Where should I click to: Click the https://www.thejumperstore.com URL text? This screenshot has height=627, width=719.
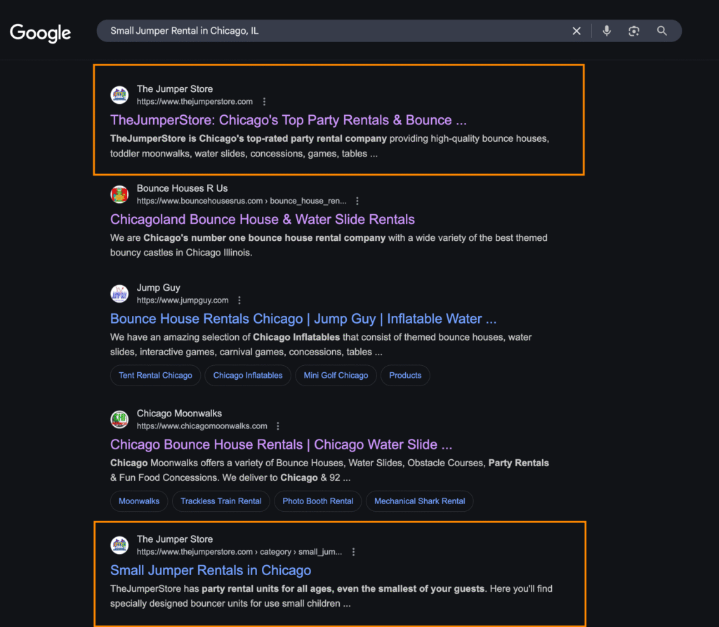(x=194, y=101)
